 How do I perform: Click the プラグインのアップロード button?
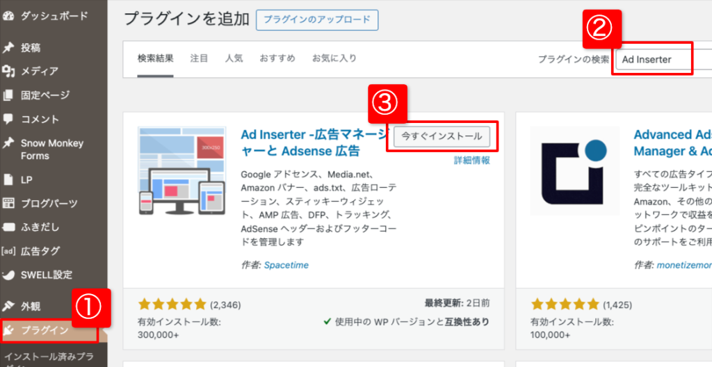pos(316,20)
